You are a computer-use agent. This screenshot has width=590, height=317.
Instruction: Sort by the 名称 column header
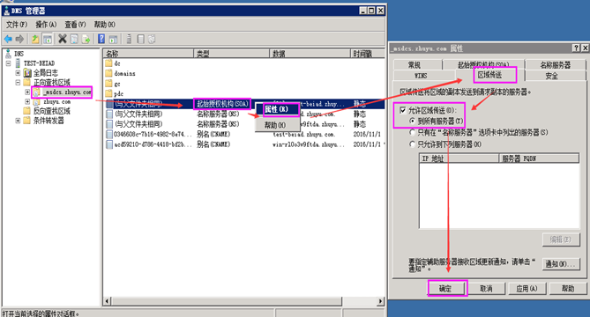[148, 54]
